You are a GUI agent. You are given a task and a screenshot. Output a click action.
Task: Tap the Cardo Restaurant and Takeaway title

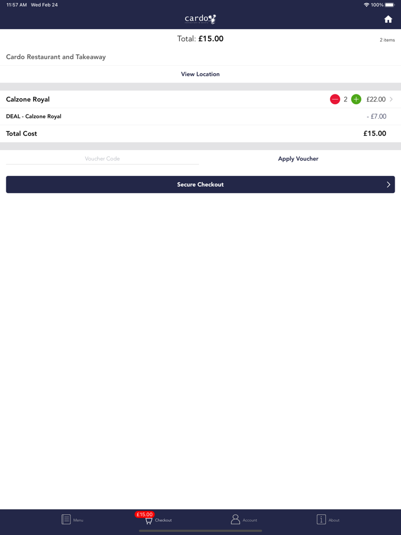point(56,57)
